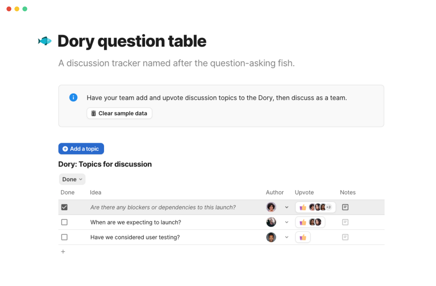Image resolution: width=436 pixels, height=286 pixels.
Task: Mark 'When are we expecting to launch?' as done
Action: point(64,222)
